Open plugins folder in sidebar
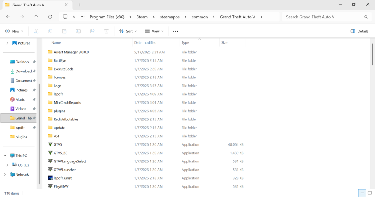Image resolution: width=375 pixels, height=197 pixels. 21,137
